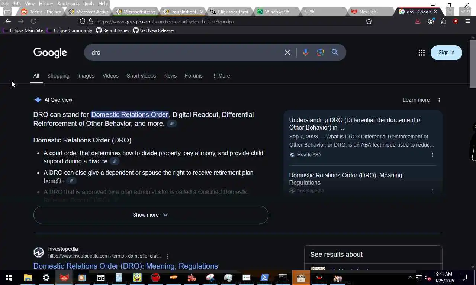Open 'Understanding DRO' source card link

356,124
